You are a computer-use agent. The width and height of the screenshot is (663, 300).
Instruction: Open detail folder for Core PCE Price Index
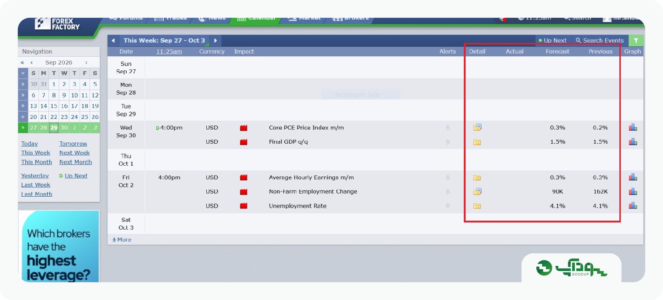[x=477, y=127]
